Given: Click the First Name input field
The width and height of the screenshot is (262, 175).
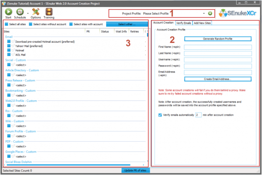Looking at the screenshot, I should tap(218, 47).
